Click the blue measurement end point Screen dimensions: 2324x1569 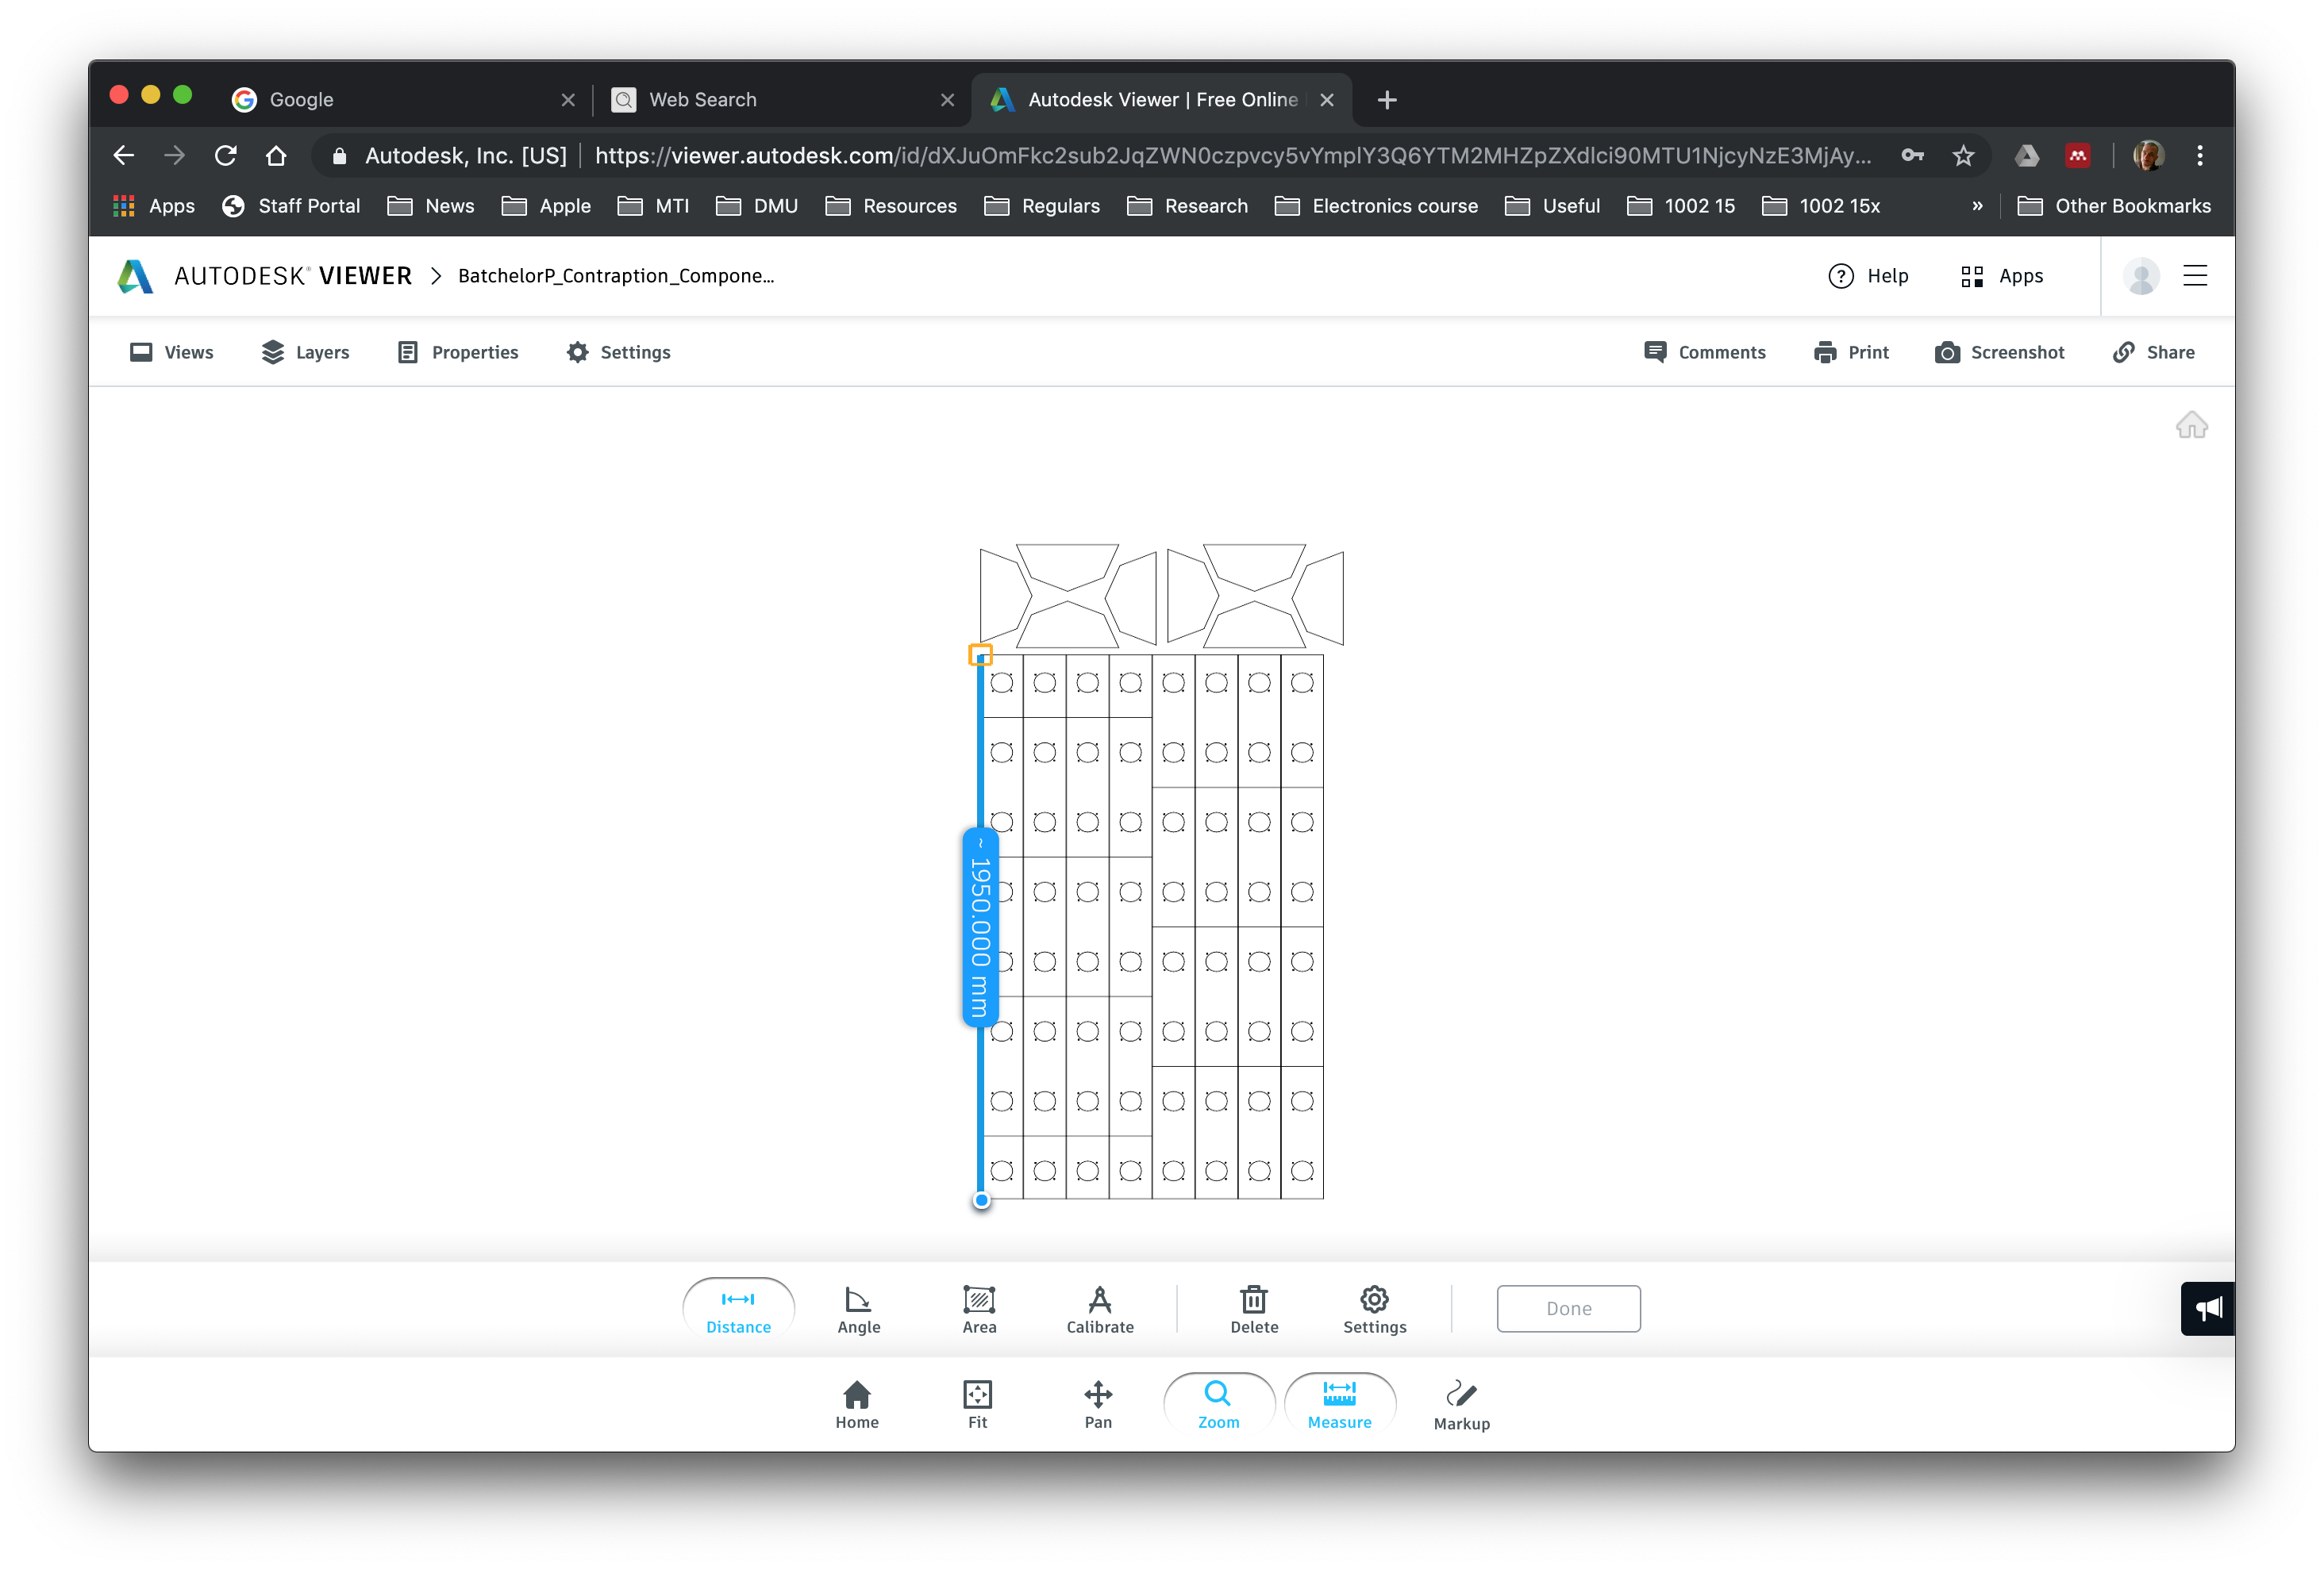[x=981, y=1200]
